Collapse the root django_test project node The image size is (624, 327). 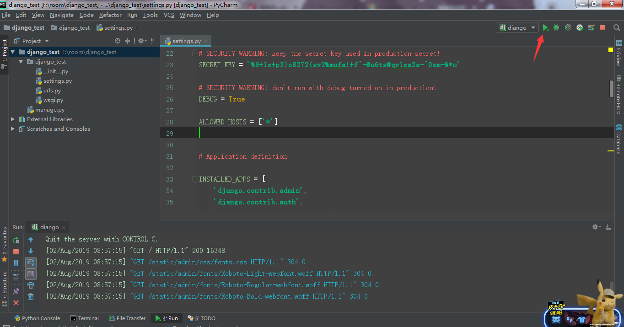[x=13, y=52]
